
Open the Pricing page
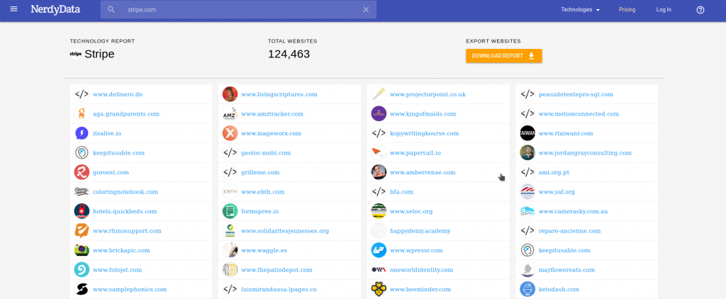click(x=627, y=9)
